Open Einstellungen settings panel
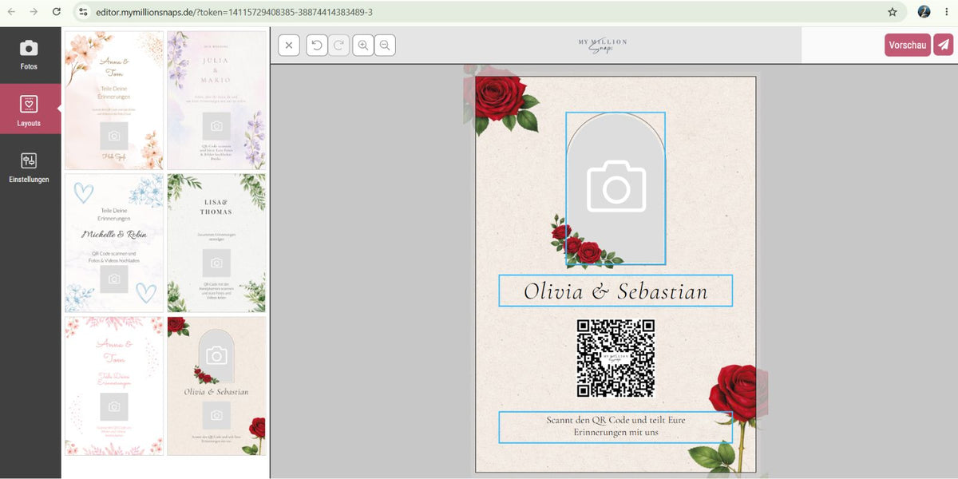 click(x=30, y=168)
